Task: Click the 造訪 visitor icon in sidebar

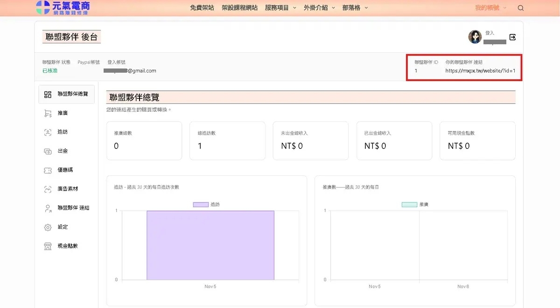Action: (48, 132)
